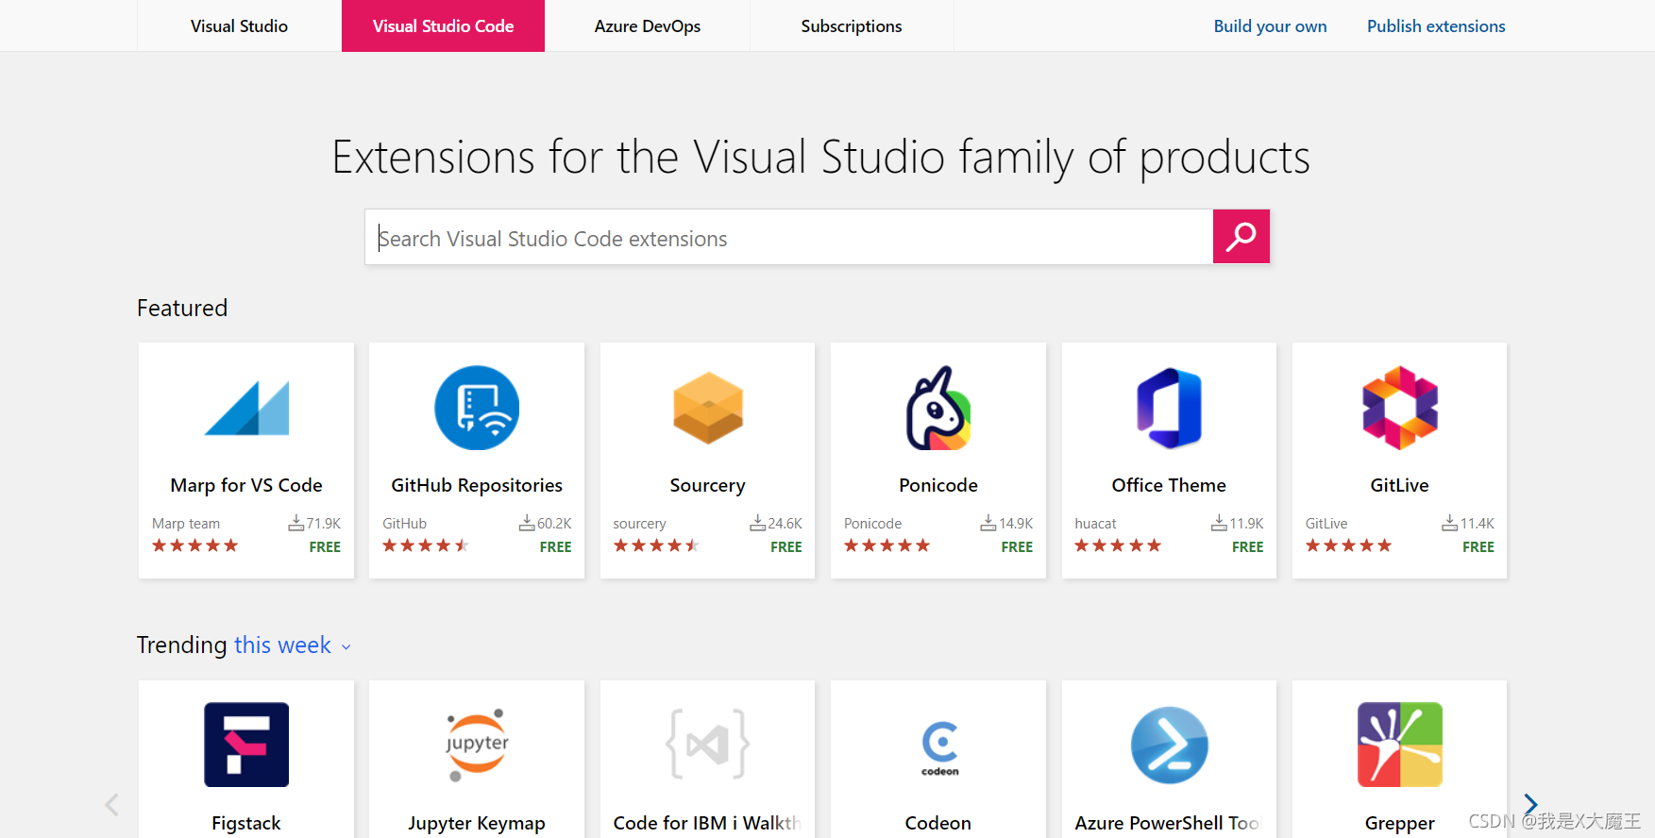The height and width of the screenshot is (838, 1655).
Task: Open the Figstack extension icon
Action: (x=246, y=745)
